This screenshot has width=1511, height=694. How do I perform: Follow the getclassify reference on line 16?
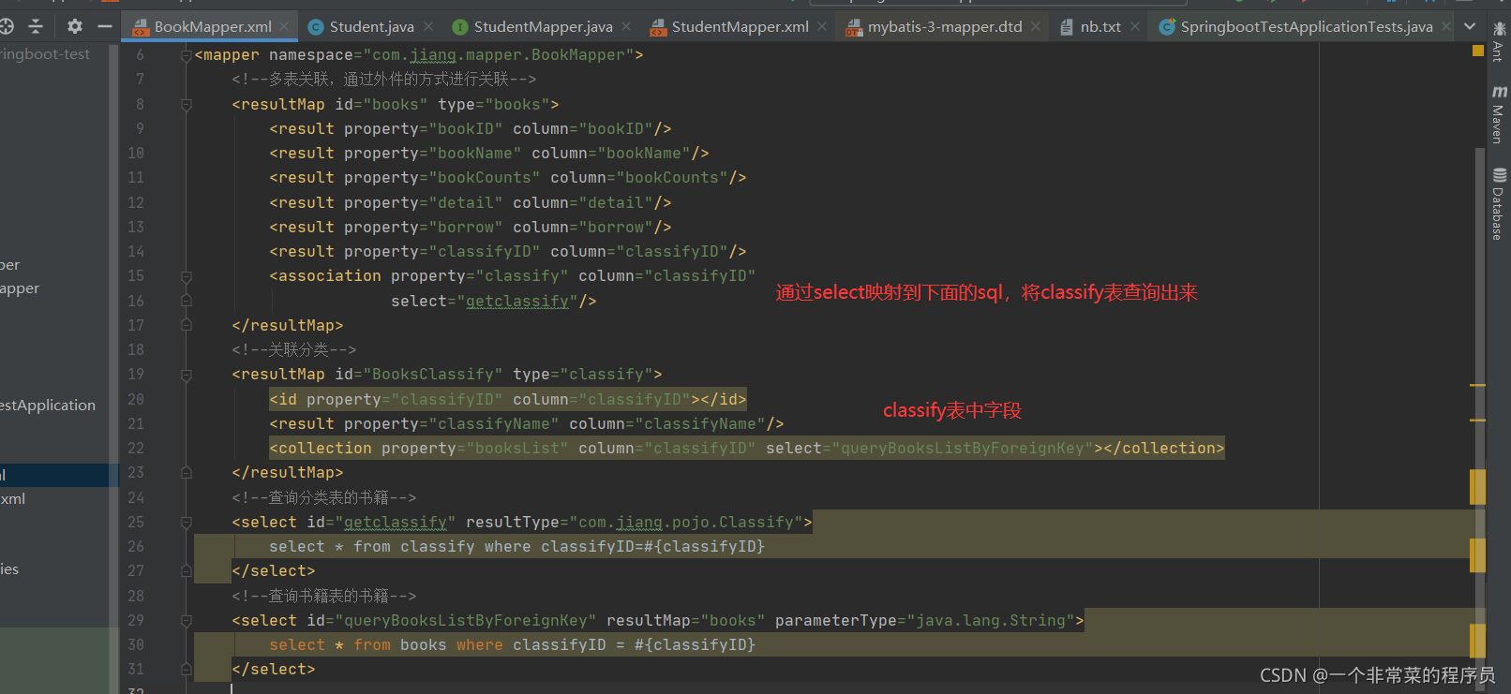(517, 301)
